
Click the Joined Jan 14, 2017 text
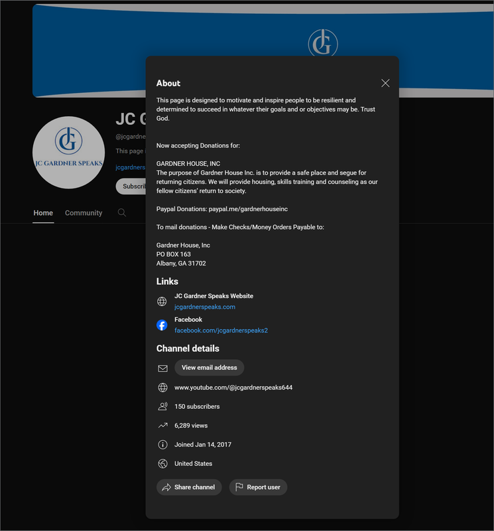(203, 445)
